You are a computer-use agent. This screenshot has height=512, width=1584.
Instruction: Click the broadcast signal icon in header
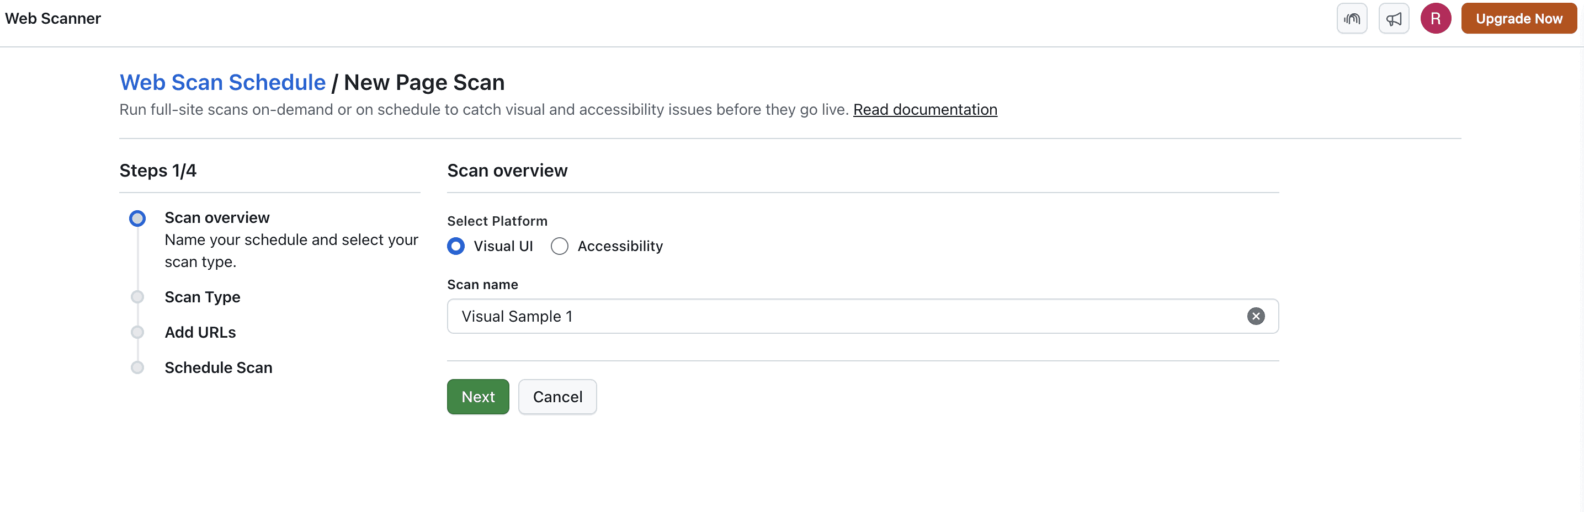click(x=1352, y=18)
